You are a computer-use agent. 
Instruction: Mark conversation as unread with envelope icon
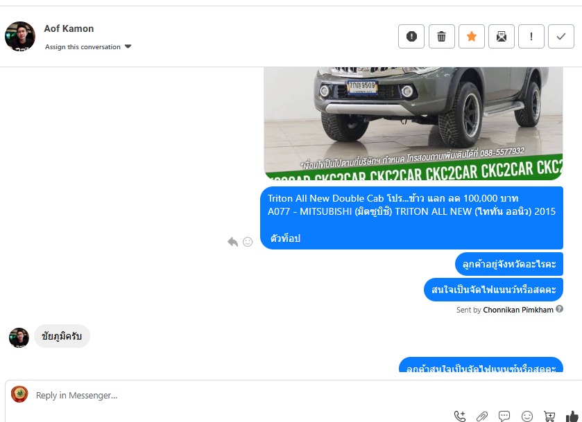click(x=502, y=36)
